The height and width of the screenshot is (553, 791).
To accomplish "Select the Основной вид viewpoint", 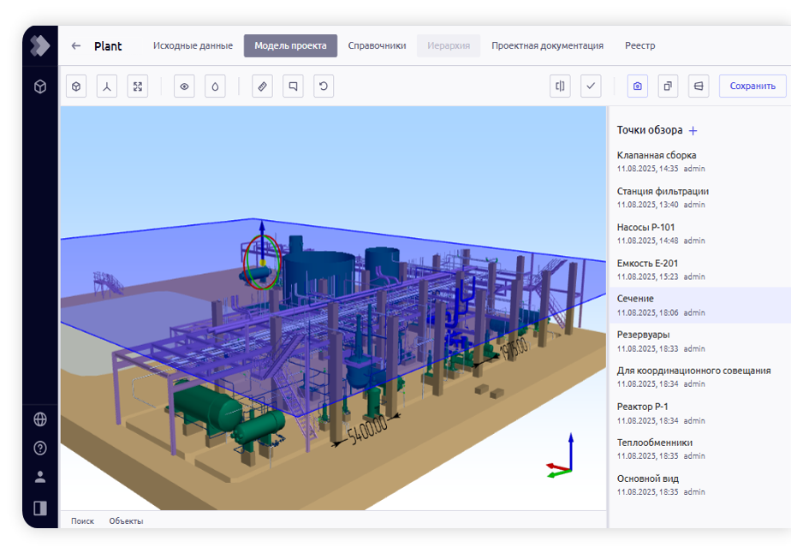I will pyautogui.click(x=700, y=485).
